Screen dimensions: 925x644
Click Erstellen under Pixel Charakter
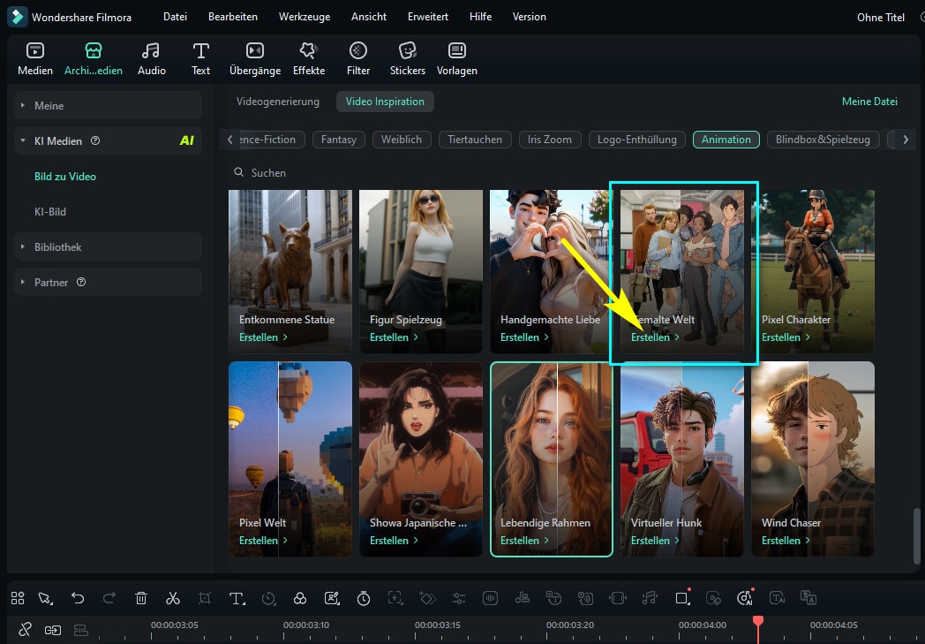(786, 337)
